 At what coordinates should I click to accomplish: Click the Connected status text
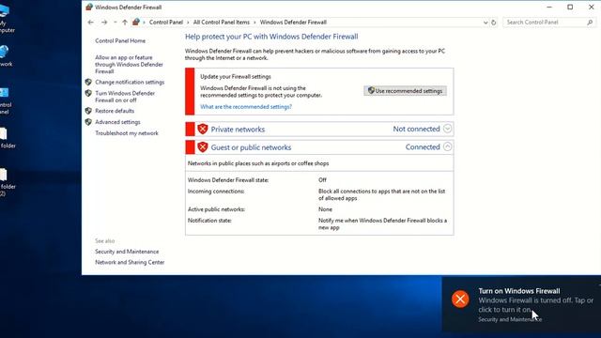pos(423,146)
